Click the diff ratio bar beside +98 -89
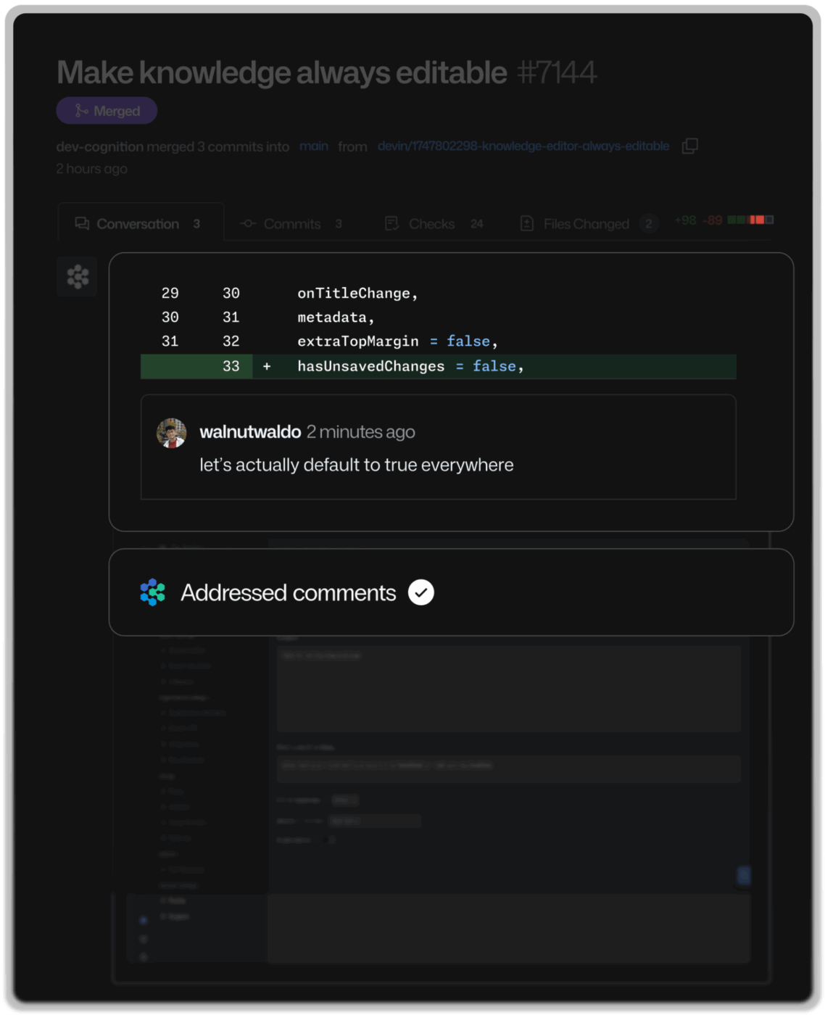 click(x=749, y=219)
